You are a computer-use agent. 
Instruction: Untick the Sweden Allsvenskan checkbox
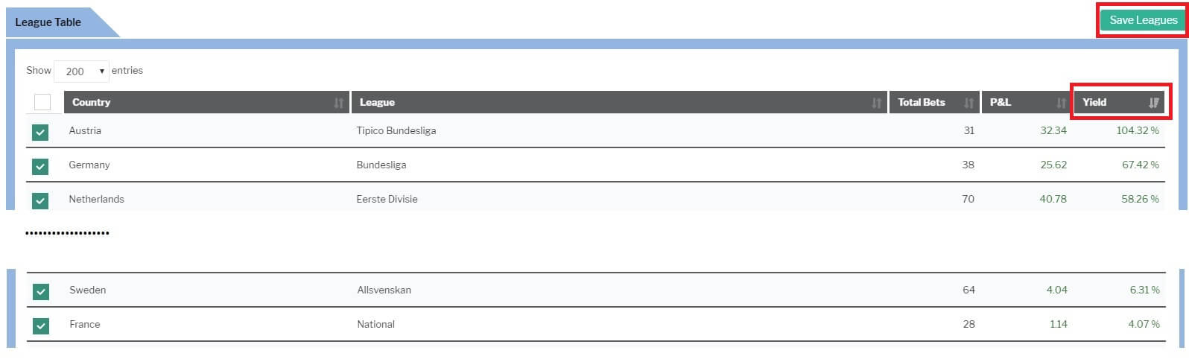point(41,291)
